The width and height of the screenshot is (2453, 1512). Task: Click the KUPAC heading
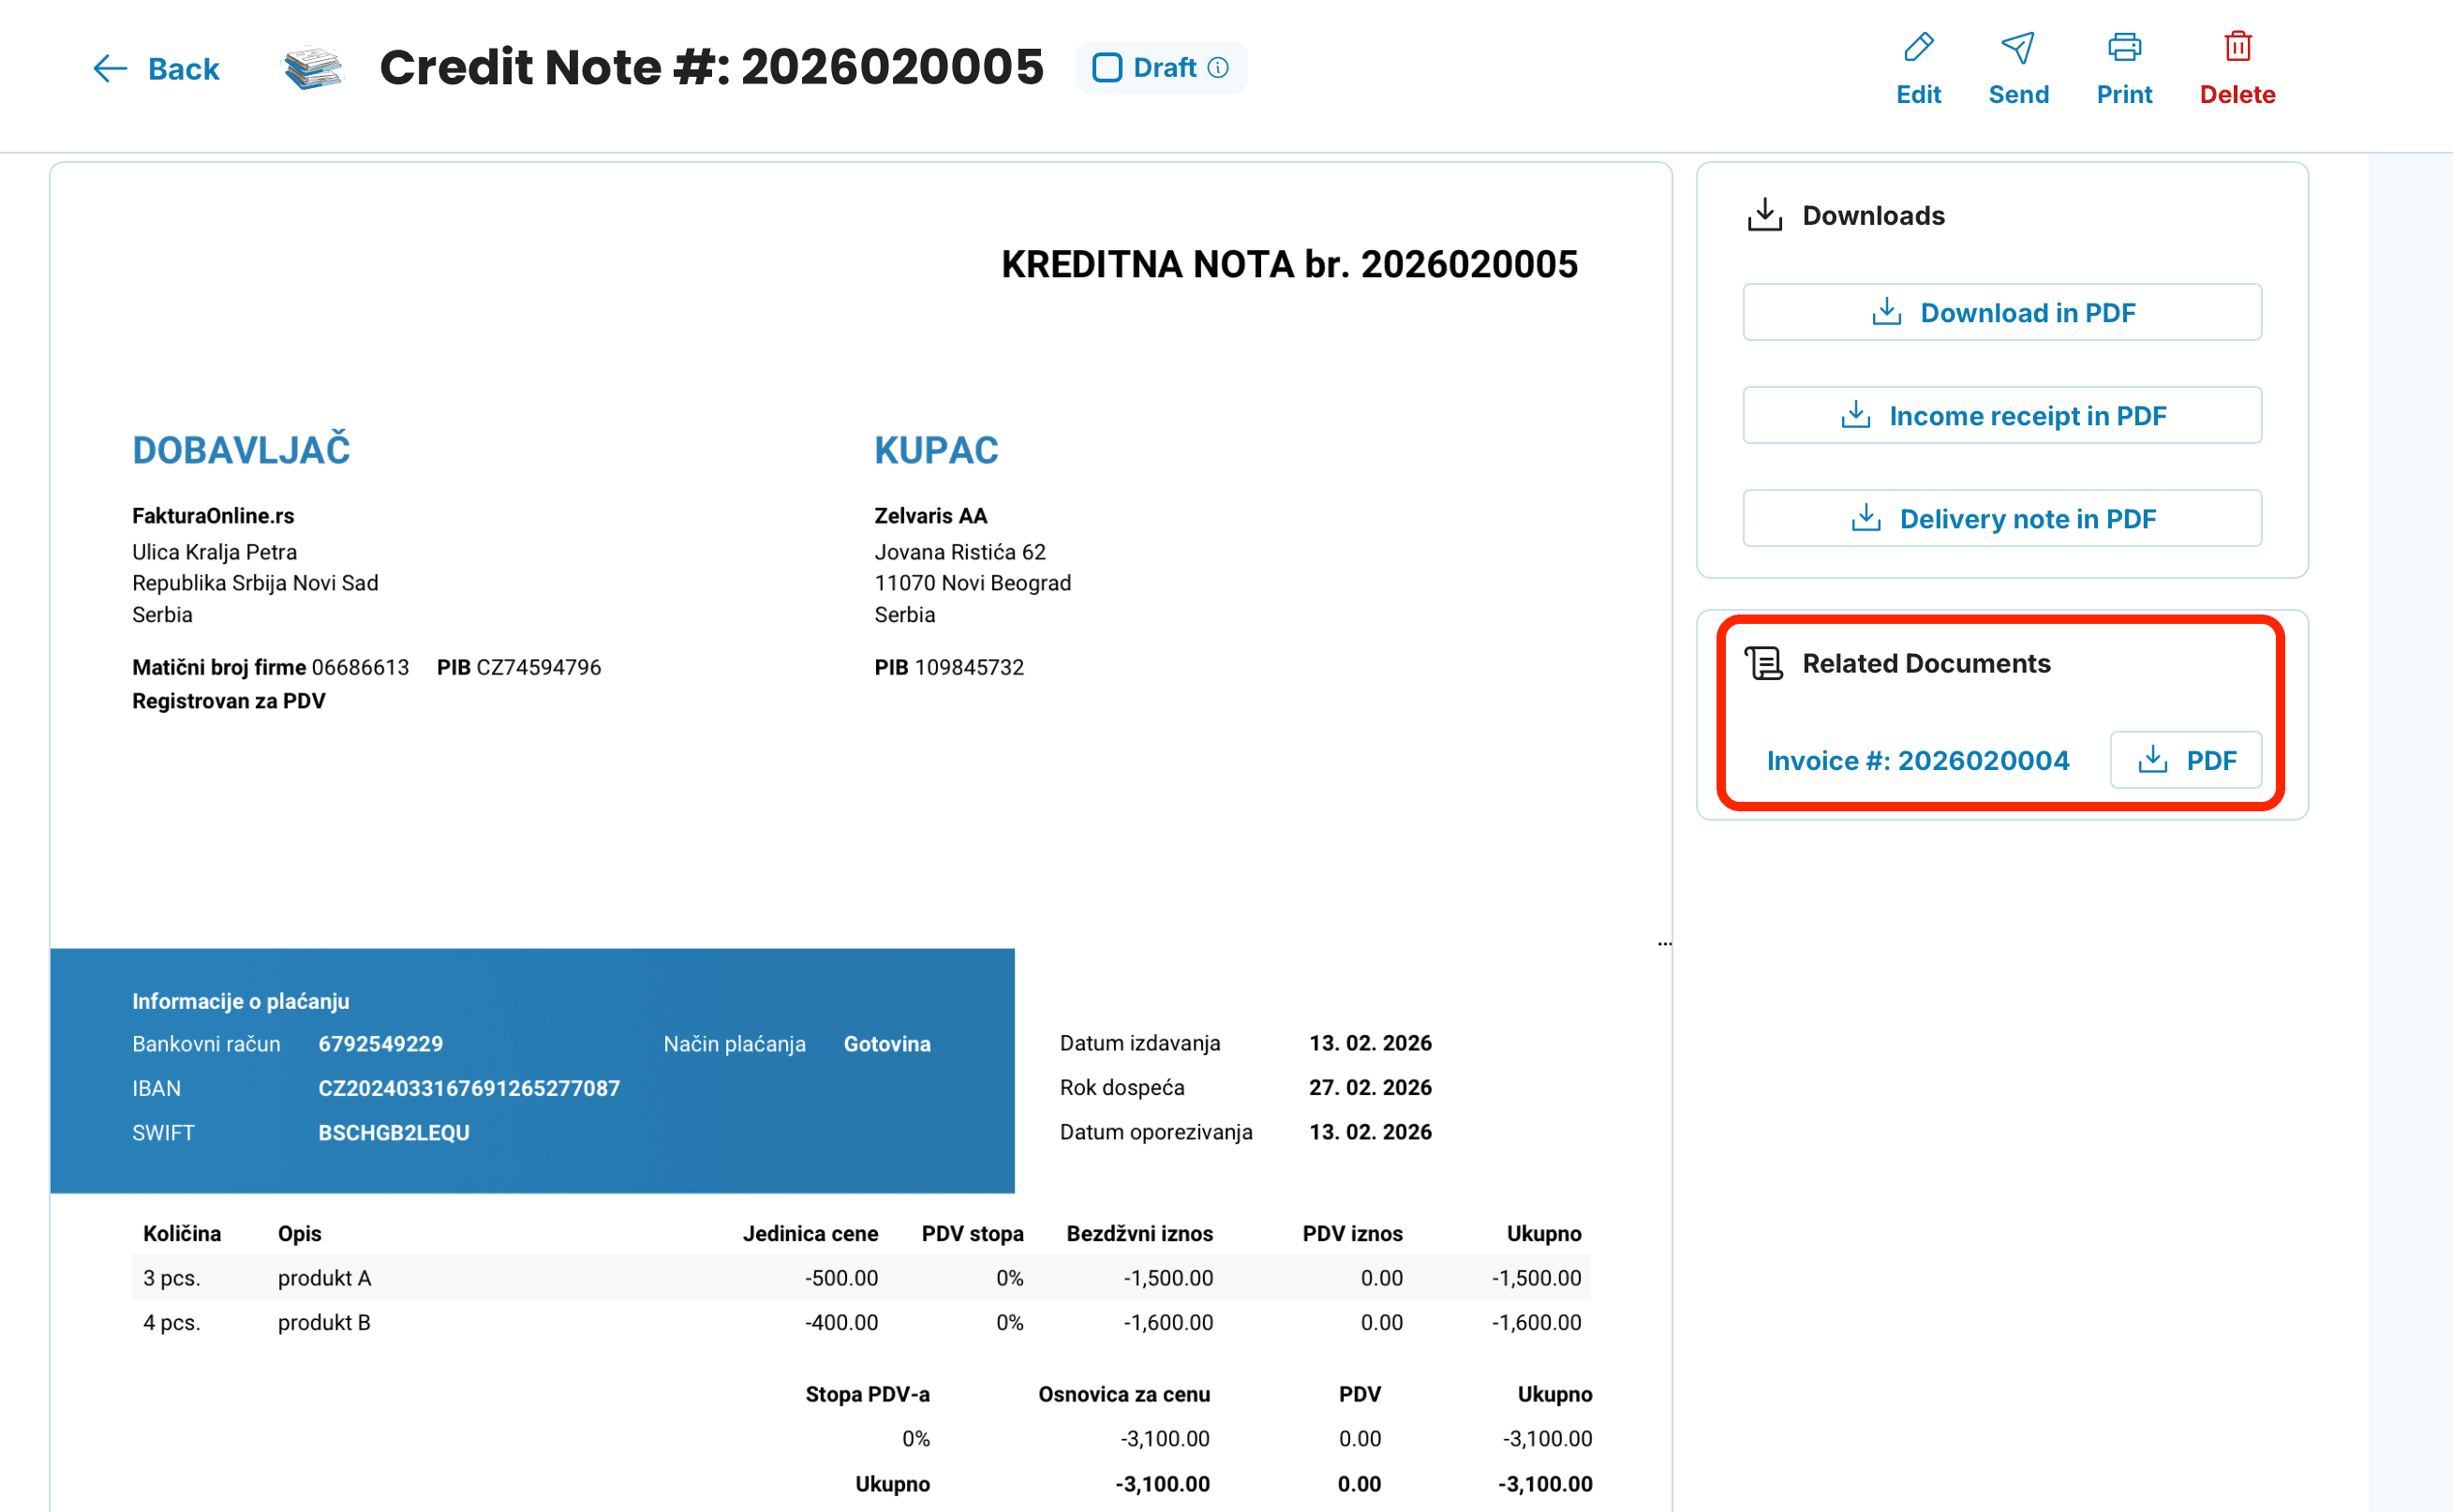pos(936,450)
